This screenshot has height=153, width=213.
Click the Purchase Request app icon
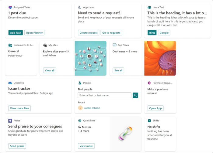[149, 83]
